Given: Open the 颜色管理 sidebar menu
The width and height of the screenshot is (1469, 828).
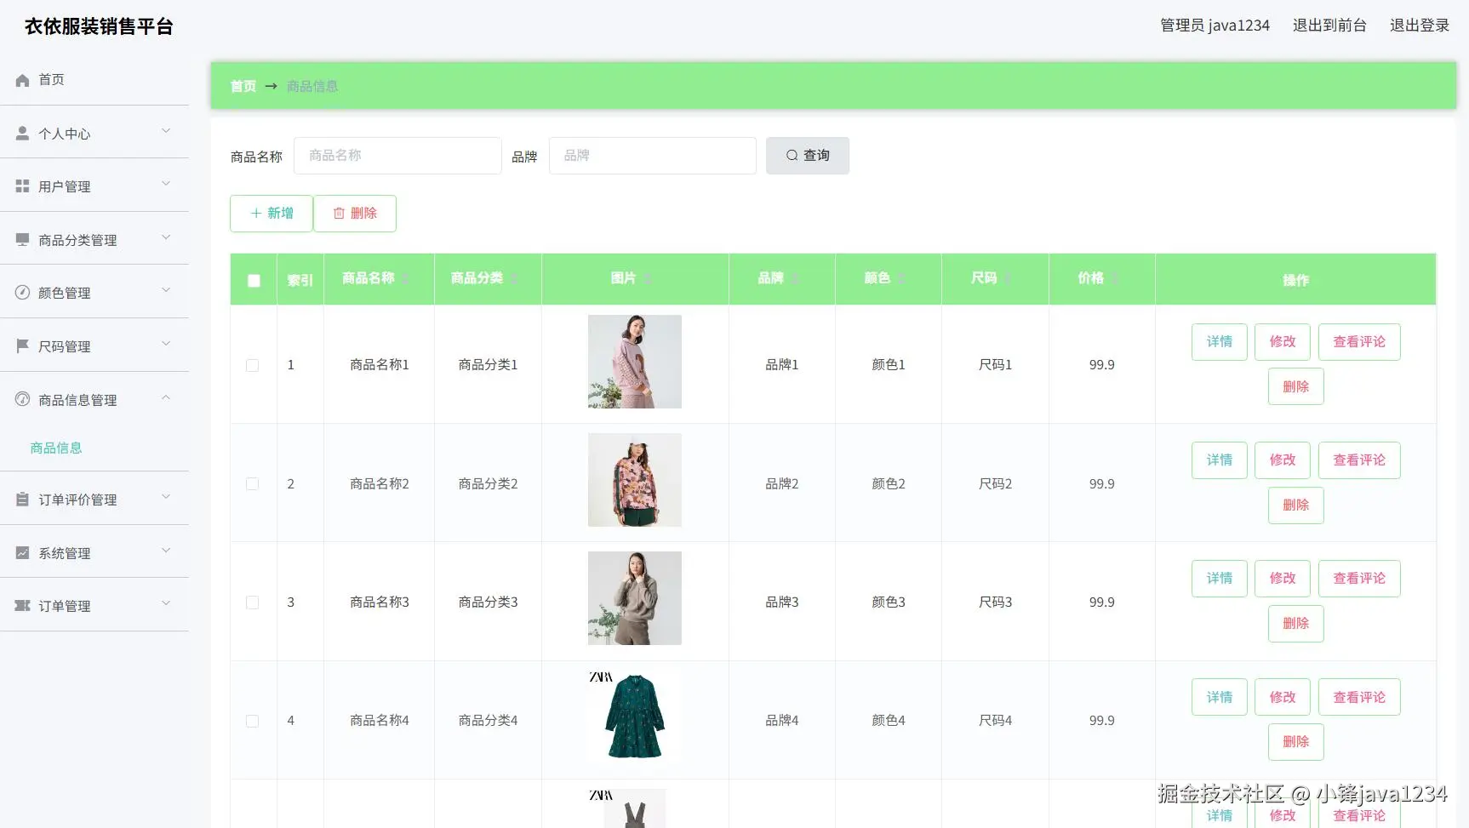Looking at the screenshot, I should point(94,292).
